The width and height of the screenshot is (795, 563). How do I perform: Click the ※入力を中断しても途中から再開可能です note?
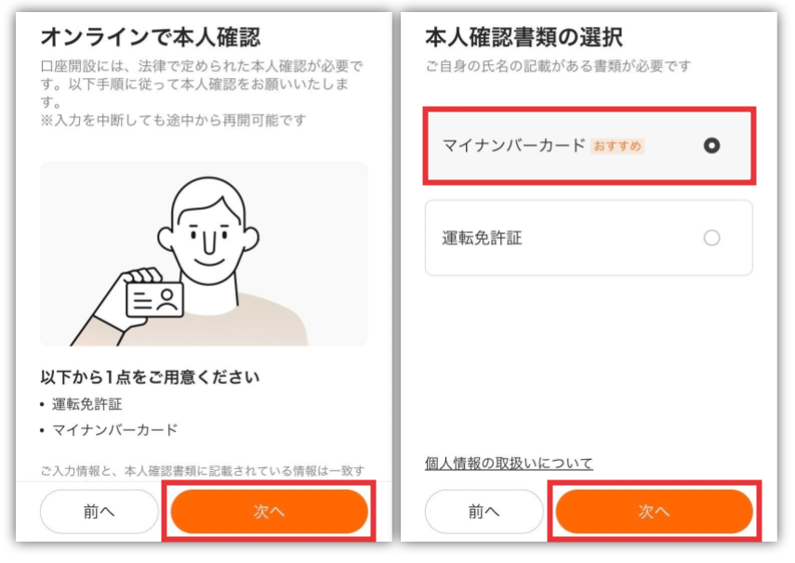coord(173,121)
